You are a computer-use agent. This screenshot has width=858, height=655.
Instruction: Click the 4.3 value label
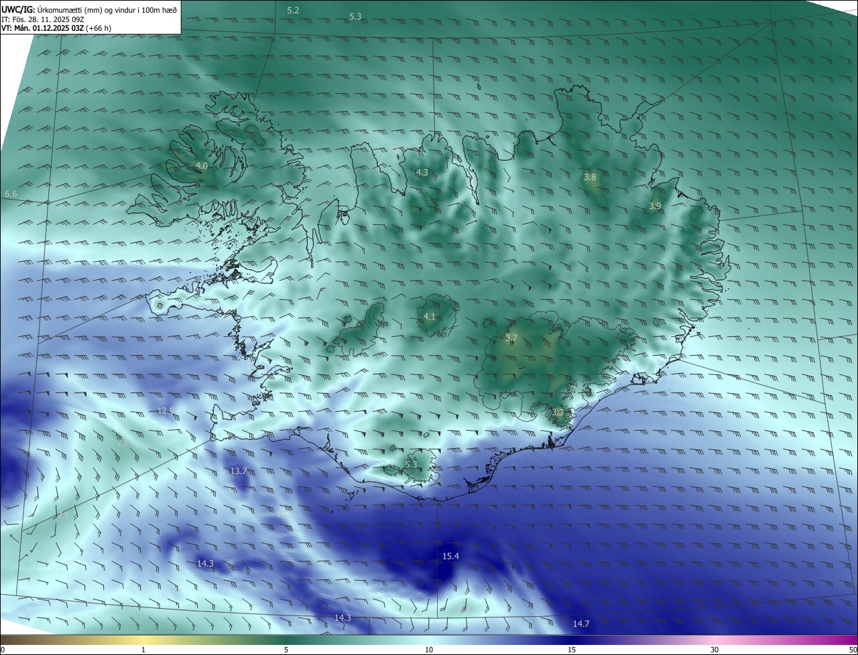422,172
